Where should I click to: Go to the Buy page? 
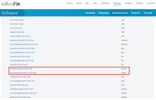click(x=87, y=3)
